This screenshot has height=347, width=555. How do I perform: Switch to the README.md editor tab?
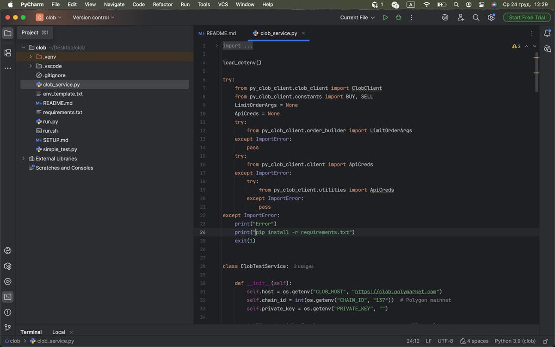(x=217, y=33)
